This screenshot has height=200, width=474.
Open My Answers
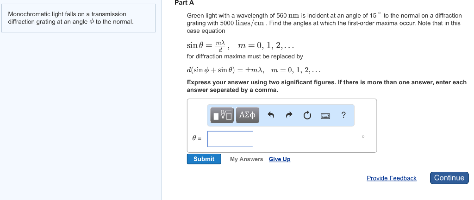[x=246, y=159]
